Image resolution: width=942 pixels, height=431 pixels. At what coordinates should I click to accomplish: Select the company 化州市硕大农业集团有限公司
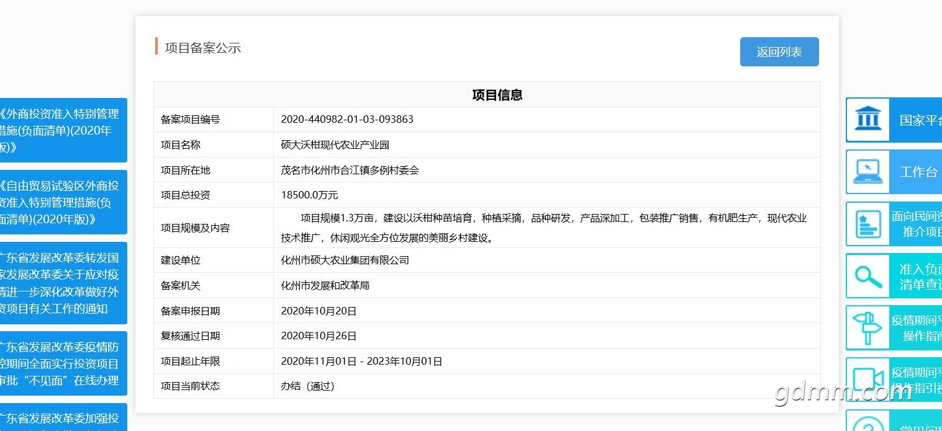tap(345, 260)
